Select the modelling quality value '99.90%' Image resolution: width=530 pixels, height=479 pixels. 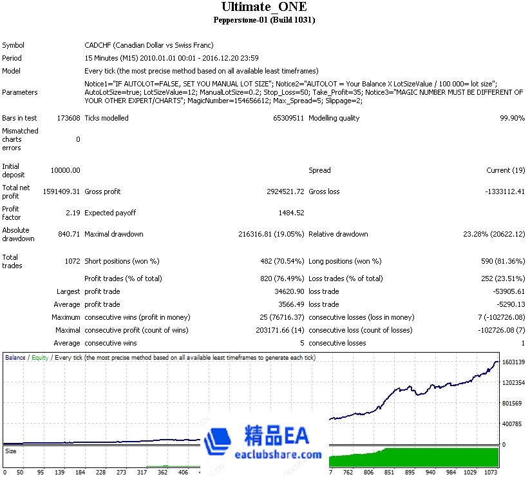[512, 118]
